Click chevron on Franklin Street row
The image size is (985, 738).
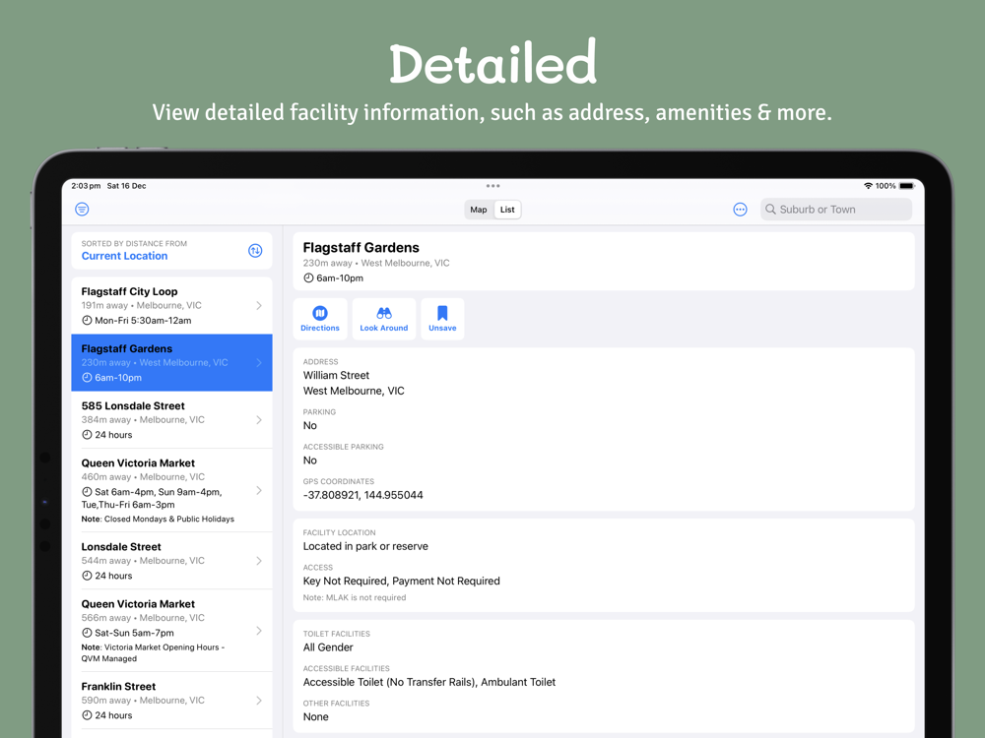point(259,701)
